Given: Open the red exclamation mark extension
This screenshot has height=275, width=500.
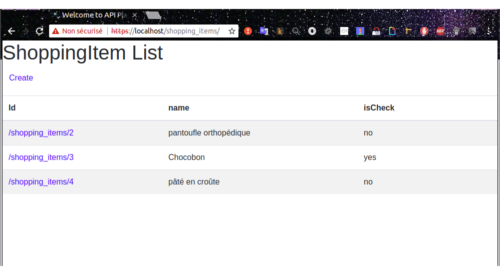Looking at the screenshot, I should [248, 31].
